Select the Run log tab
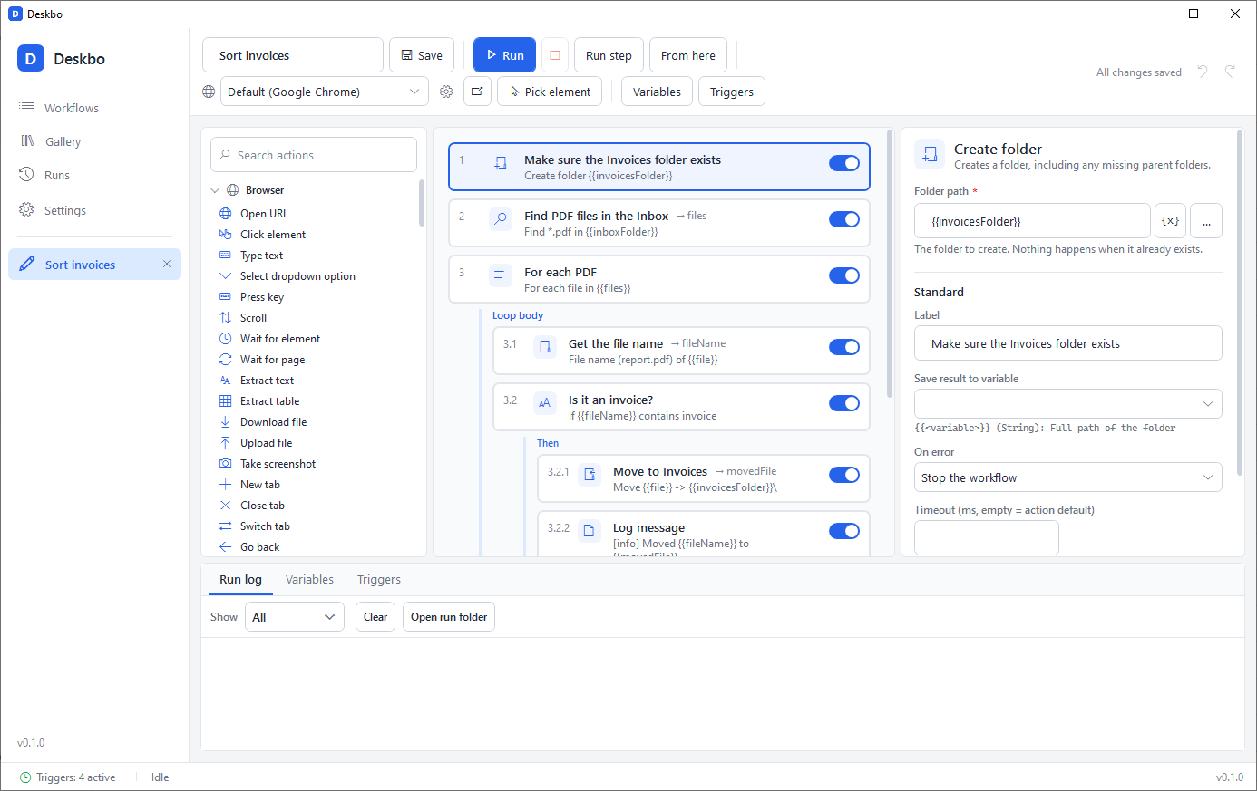This screenshot has height=791, width=1257. 240,580
